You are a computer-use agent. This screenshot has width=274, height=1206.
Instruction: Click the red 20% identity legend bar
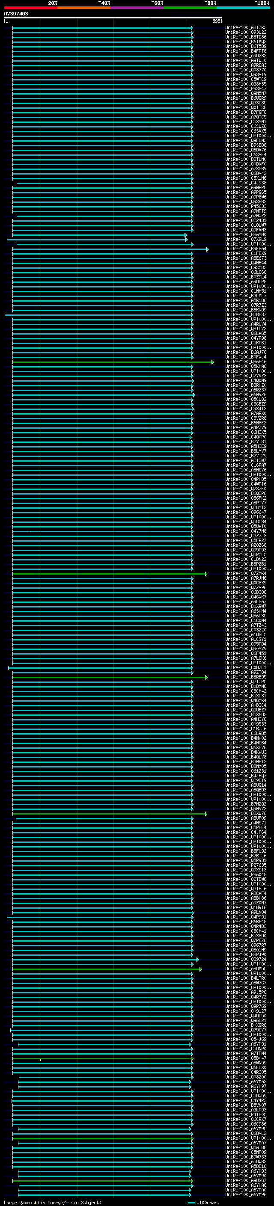tap(31, 8)
